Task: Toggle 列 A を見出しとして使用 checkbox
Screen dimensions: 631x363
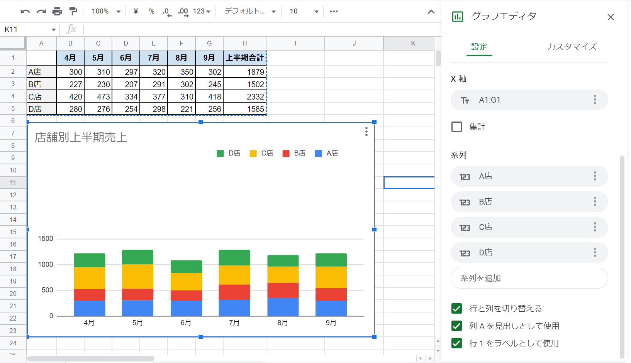Action: click(456, 326)
